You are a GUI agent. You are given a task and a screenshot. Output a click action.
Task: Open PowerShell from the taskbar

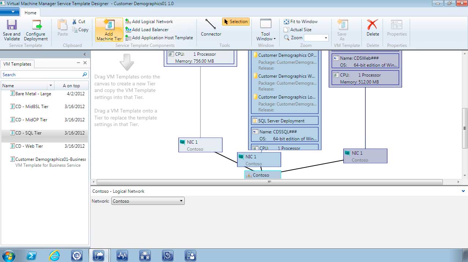pyautogui.click(x=32, y=255)
